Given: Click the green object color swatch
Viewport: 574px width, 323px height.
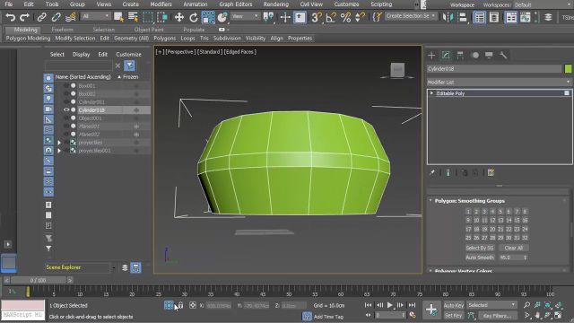Looking at the screenshot, I should pos(568,68).
